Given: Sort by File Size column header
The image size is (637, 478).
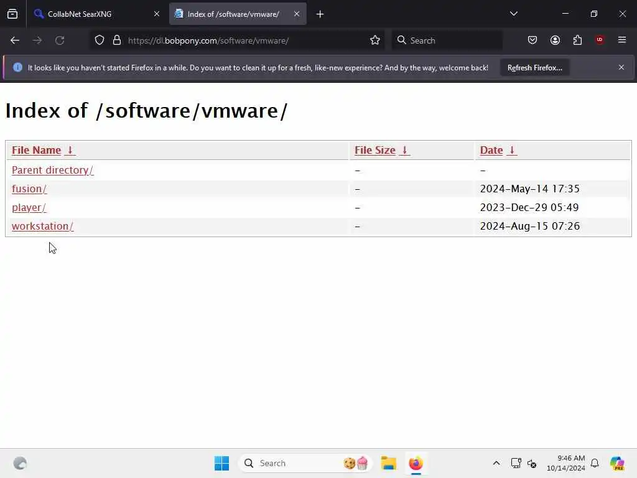Looking at the screenshot, I should [375, 150].
